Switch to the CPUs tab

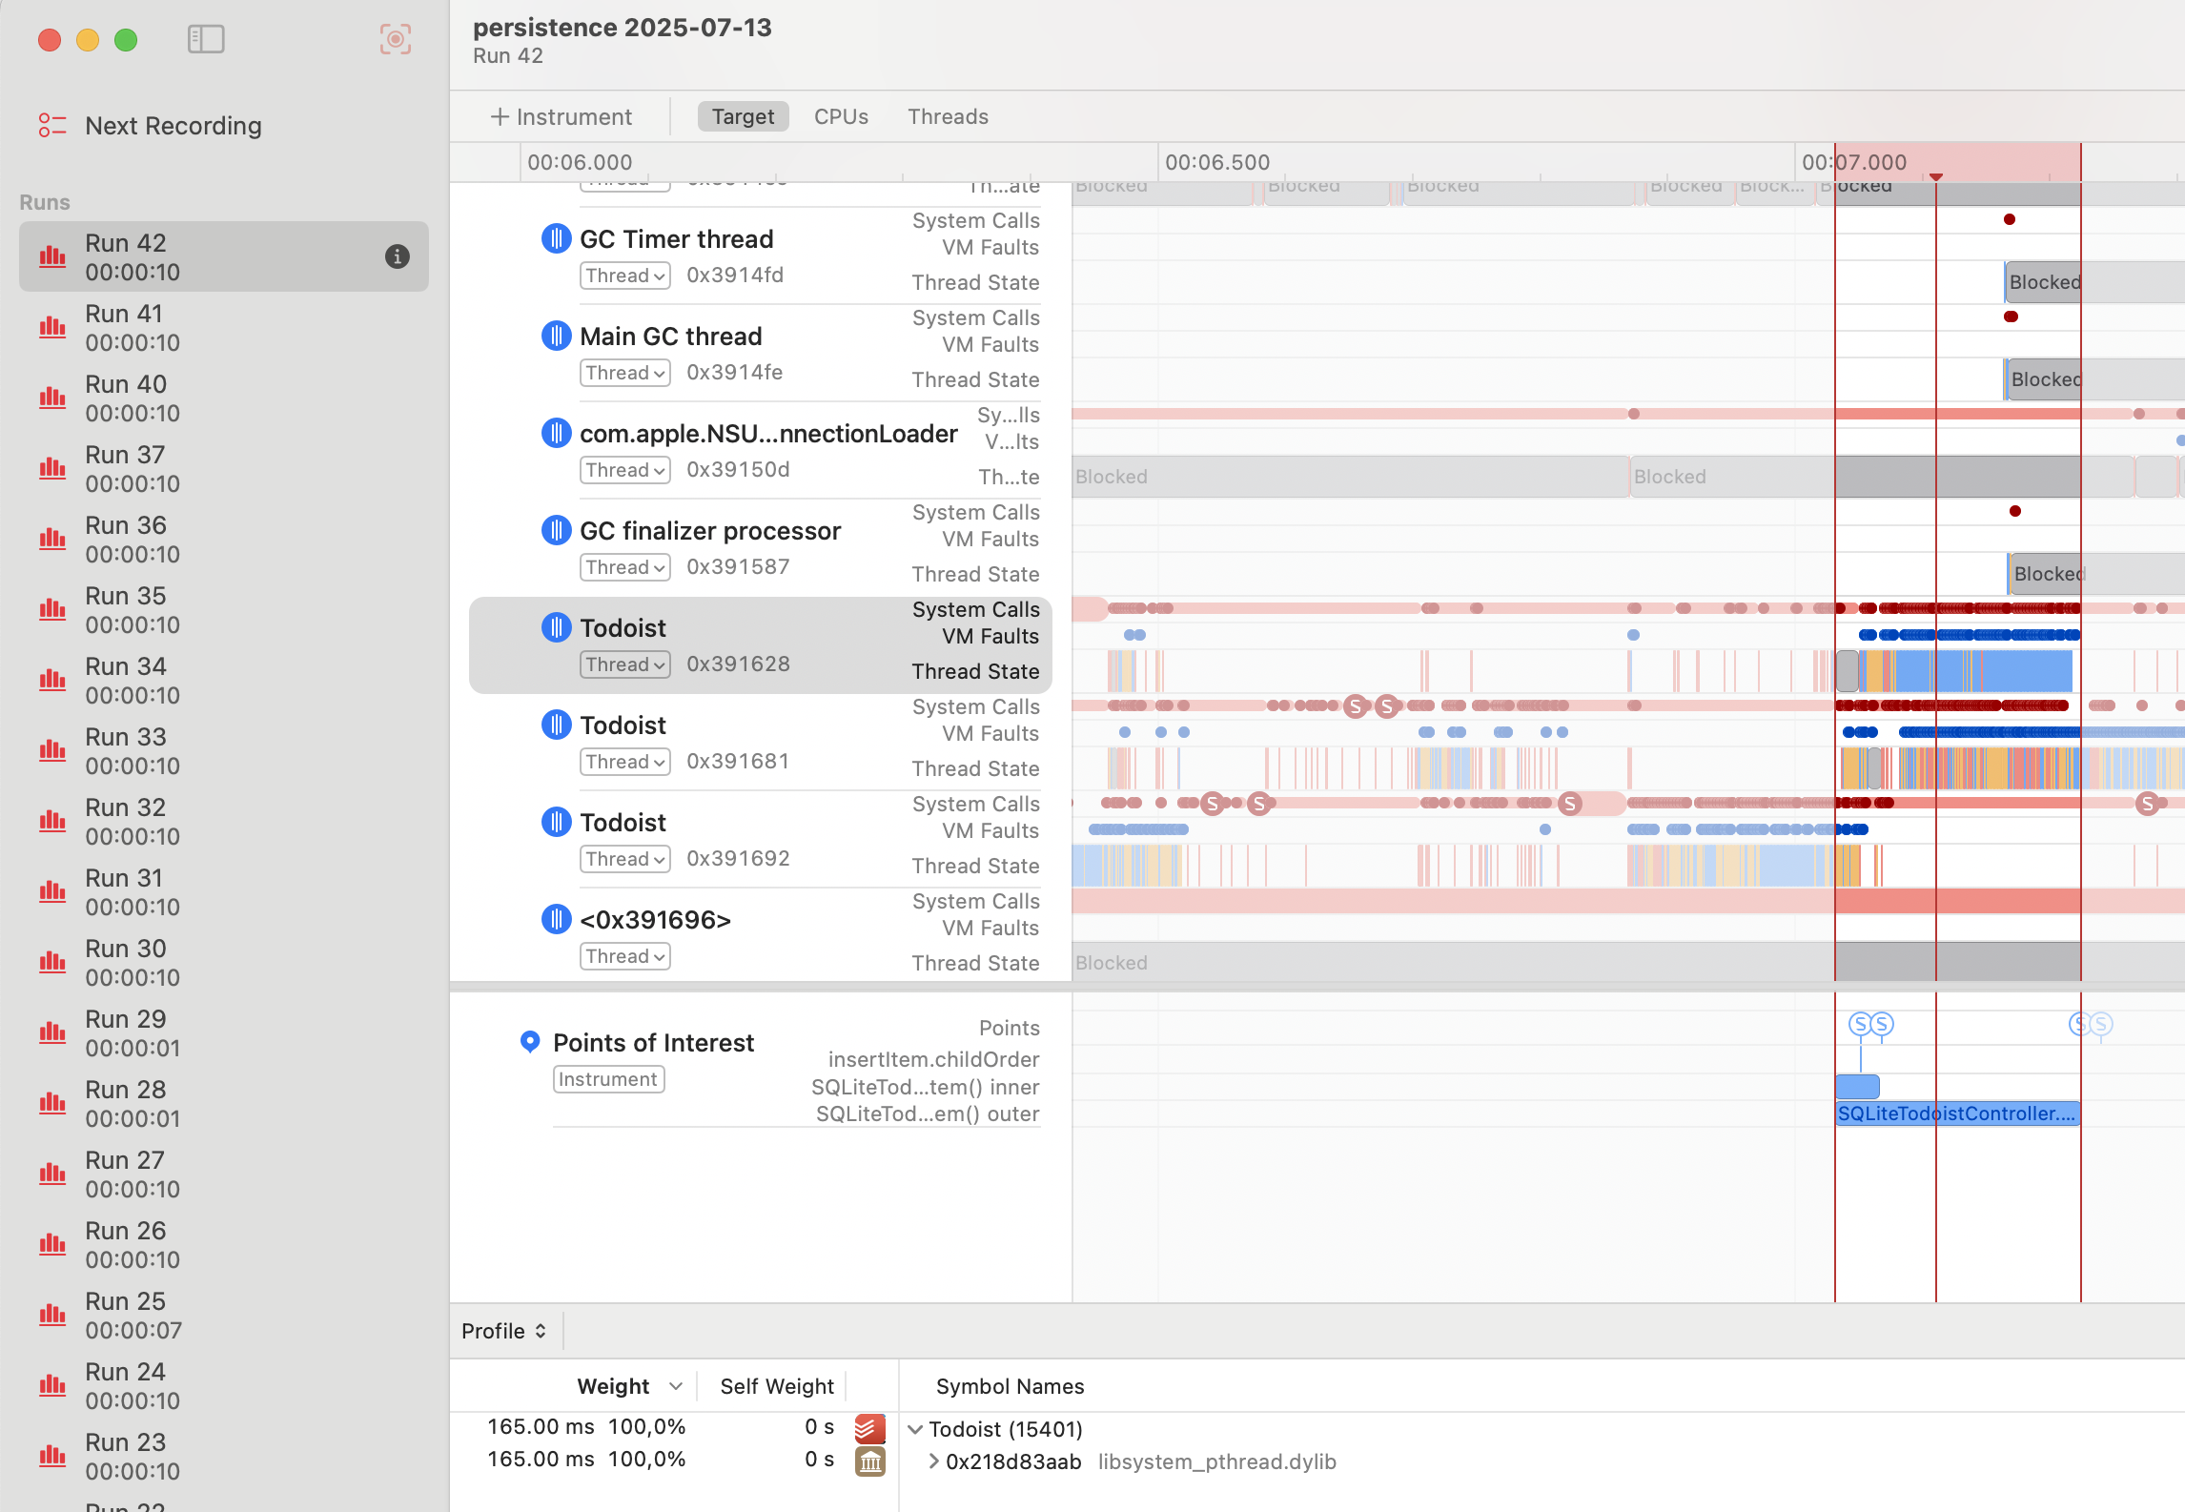(x=840, y=115)
